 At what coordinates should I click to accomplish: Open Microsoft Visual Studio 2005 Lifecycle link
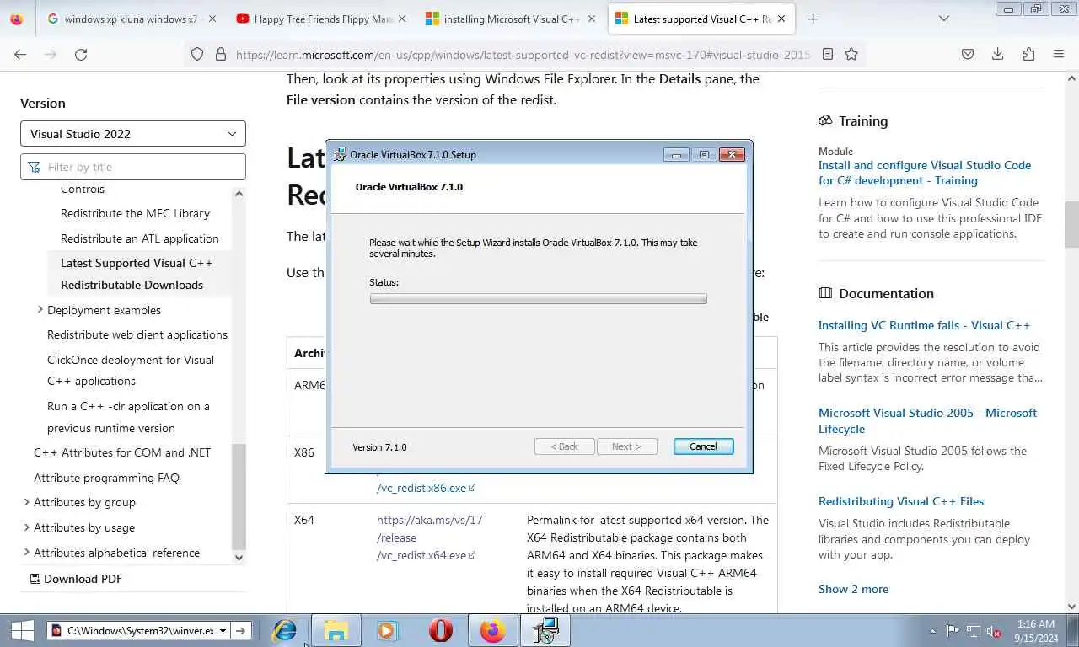[x=927, y=420]
